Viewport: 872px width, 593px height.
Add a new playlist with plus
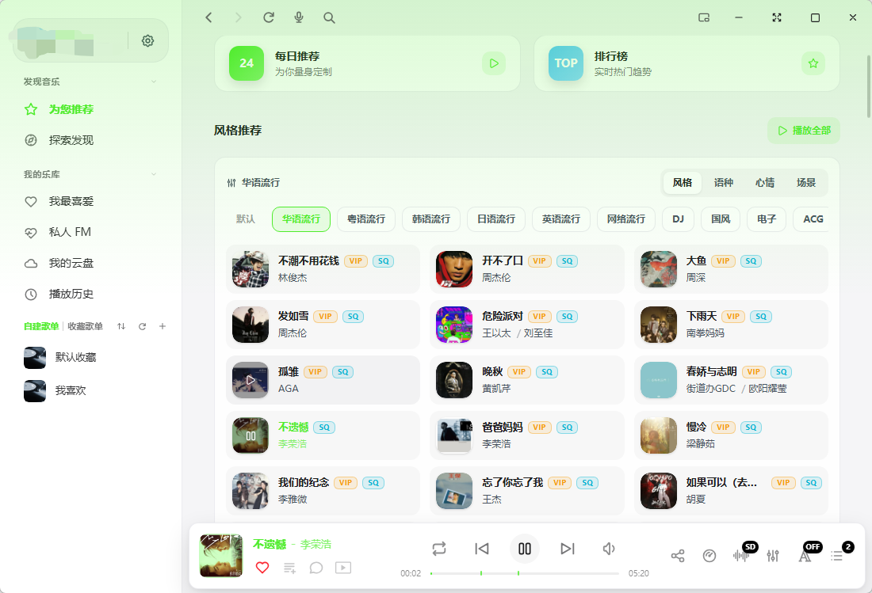point(163,326)
